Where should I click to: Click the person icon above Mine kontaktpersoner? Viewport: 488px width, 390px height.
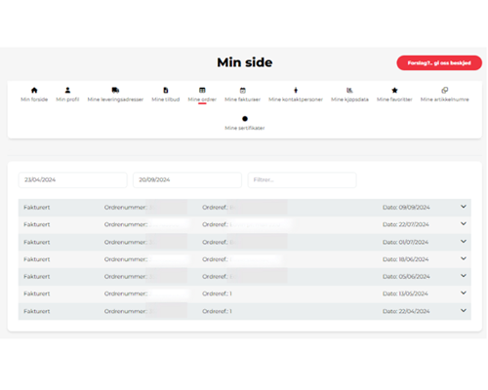[x=296, y=90]
